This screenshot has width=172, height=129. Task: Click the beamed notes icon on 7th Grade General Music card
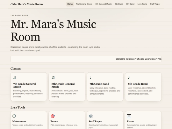(x=15, y=78)
